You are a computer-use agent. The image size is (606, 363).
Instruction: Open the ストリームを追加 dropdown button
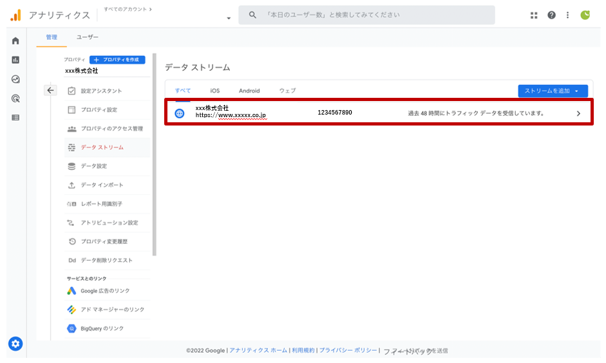coord(553,91)
